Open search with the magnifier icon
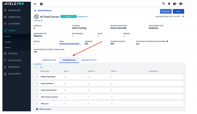 [163, 3]
